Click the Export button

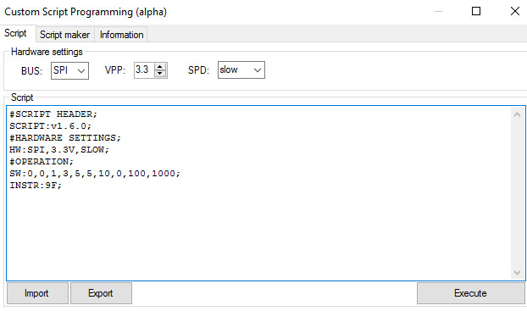(x=101, y=293)
